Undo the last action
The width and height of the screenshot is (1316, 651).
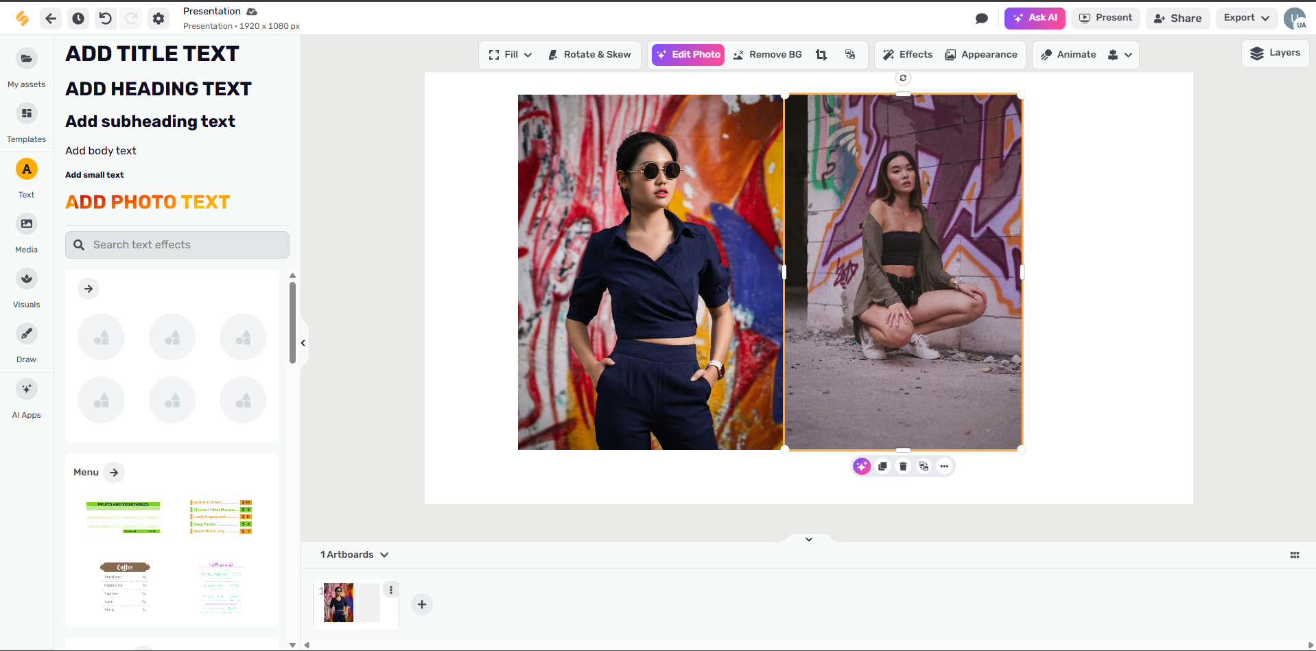(104, 19)
